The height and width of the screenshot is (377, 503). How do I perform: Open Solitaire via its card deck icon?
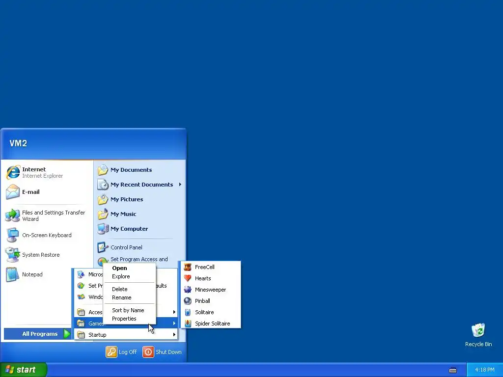pyautogui.click(x=188, y=312)
